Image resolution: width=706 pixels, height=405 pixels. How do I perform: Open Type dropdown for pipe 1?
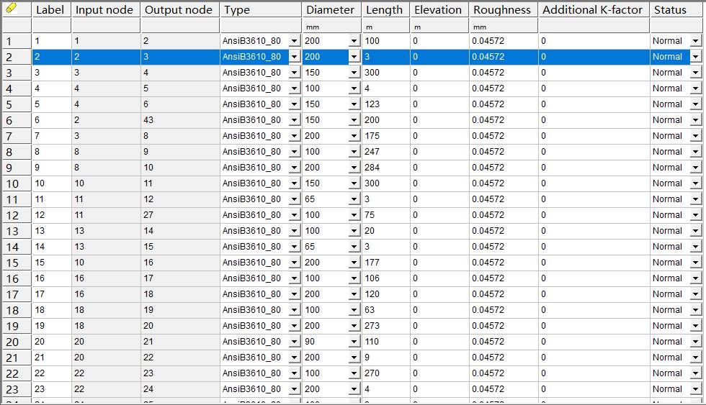pyautogui.click(x=294, y=41)
